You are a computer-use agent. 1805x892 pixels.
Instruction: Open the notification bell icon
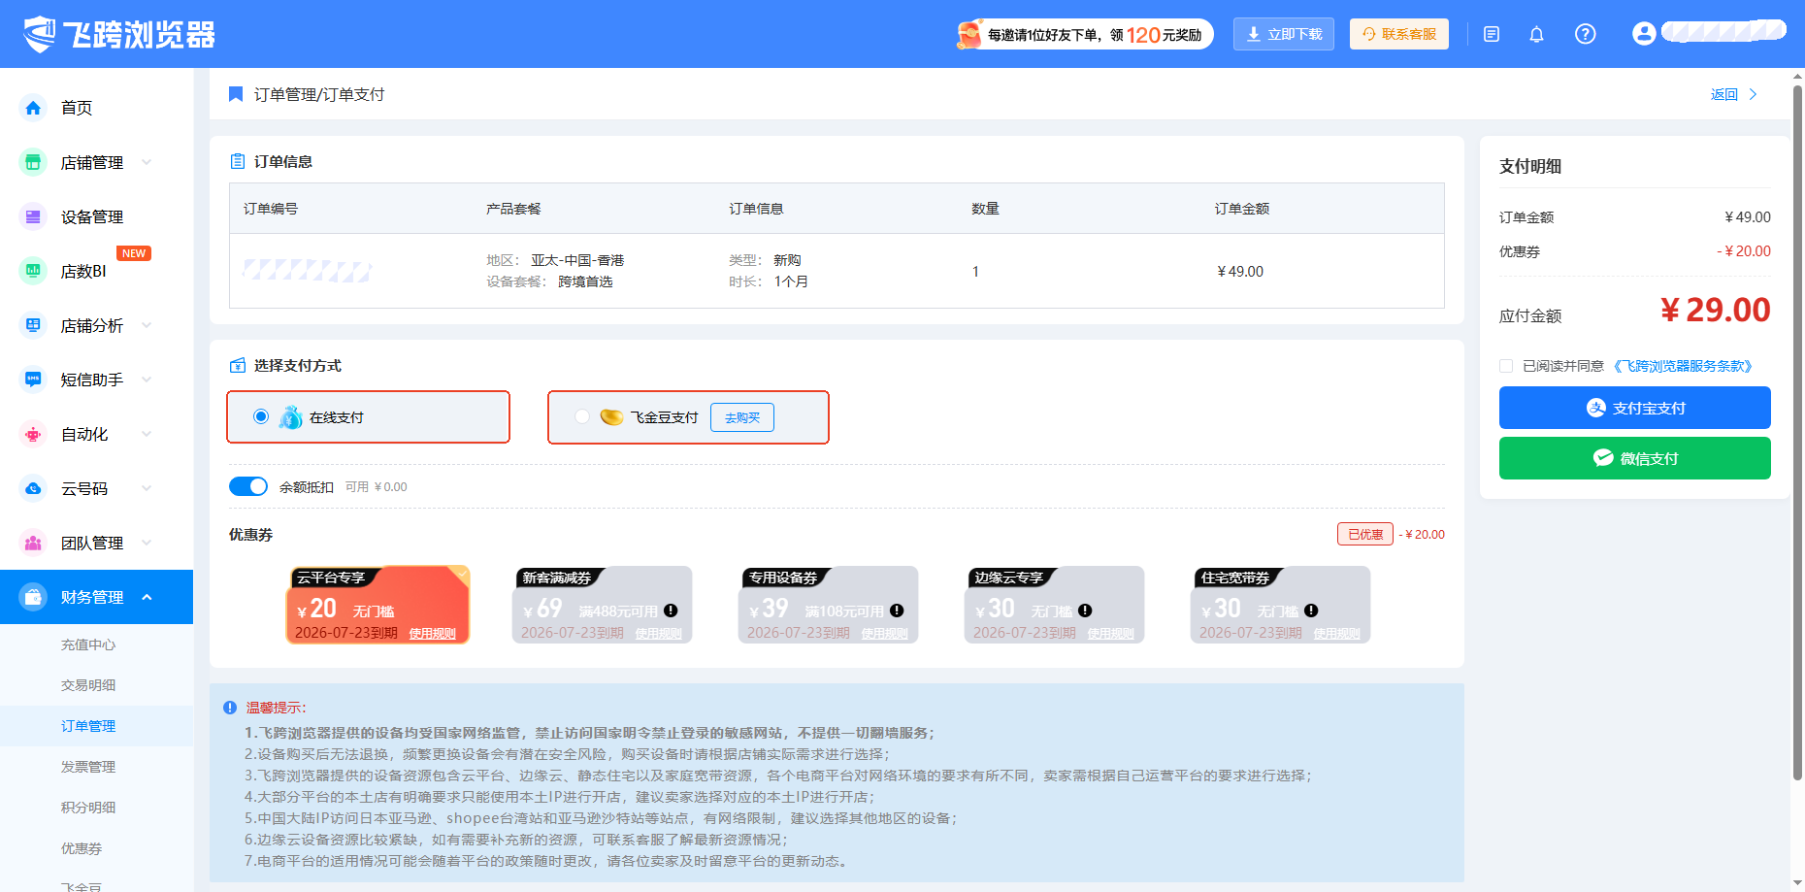(1536, 35)
